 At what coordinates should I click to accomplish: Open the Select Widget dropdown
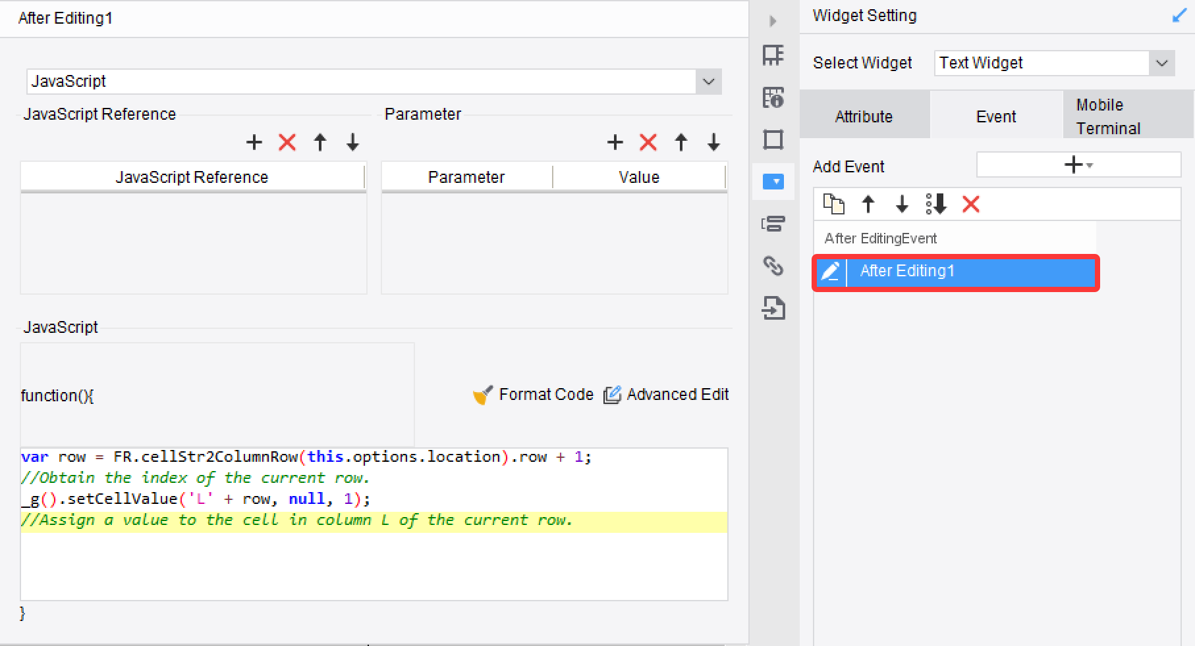point(1161,63)
